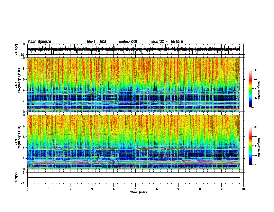Image resolution: width=274 pixels, height=212 pixels.
Task: Click the "ch.3(V)" axis label
Action: (x=17, y=178)
